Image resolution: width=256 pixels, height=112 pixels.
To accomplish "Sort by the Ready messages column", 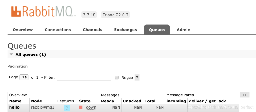I will click(107, 101).
